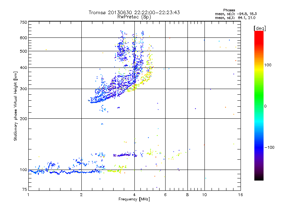Viewport: 283px width, 212px height.
Task: Click the x-axis tick label '16'
Action: click(x=241, y=195)
